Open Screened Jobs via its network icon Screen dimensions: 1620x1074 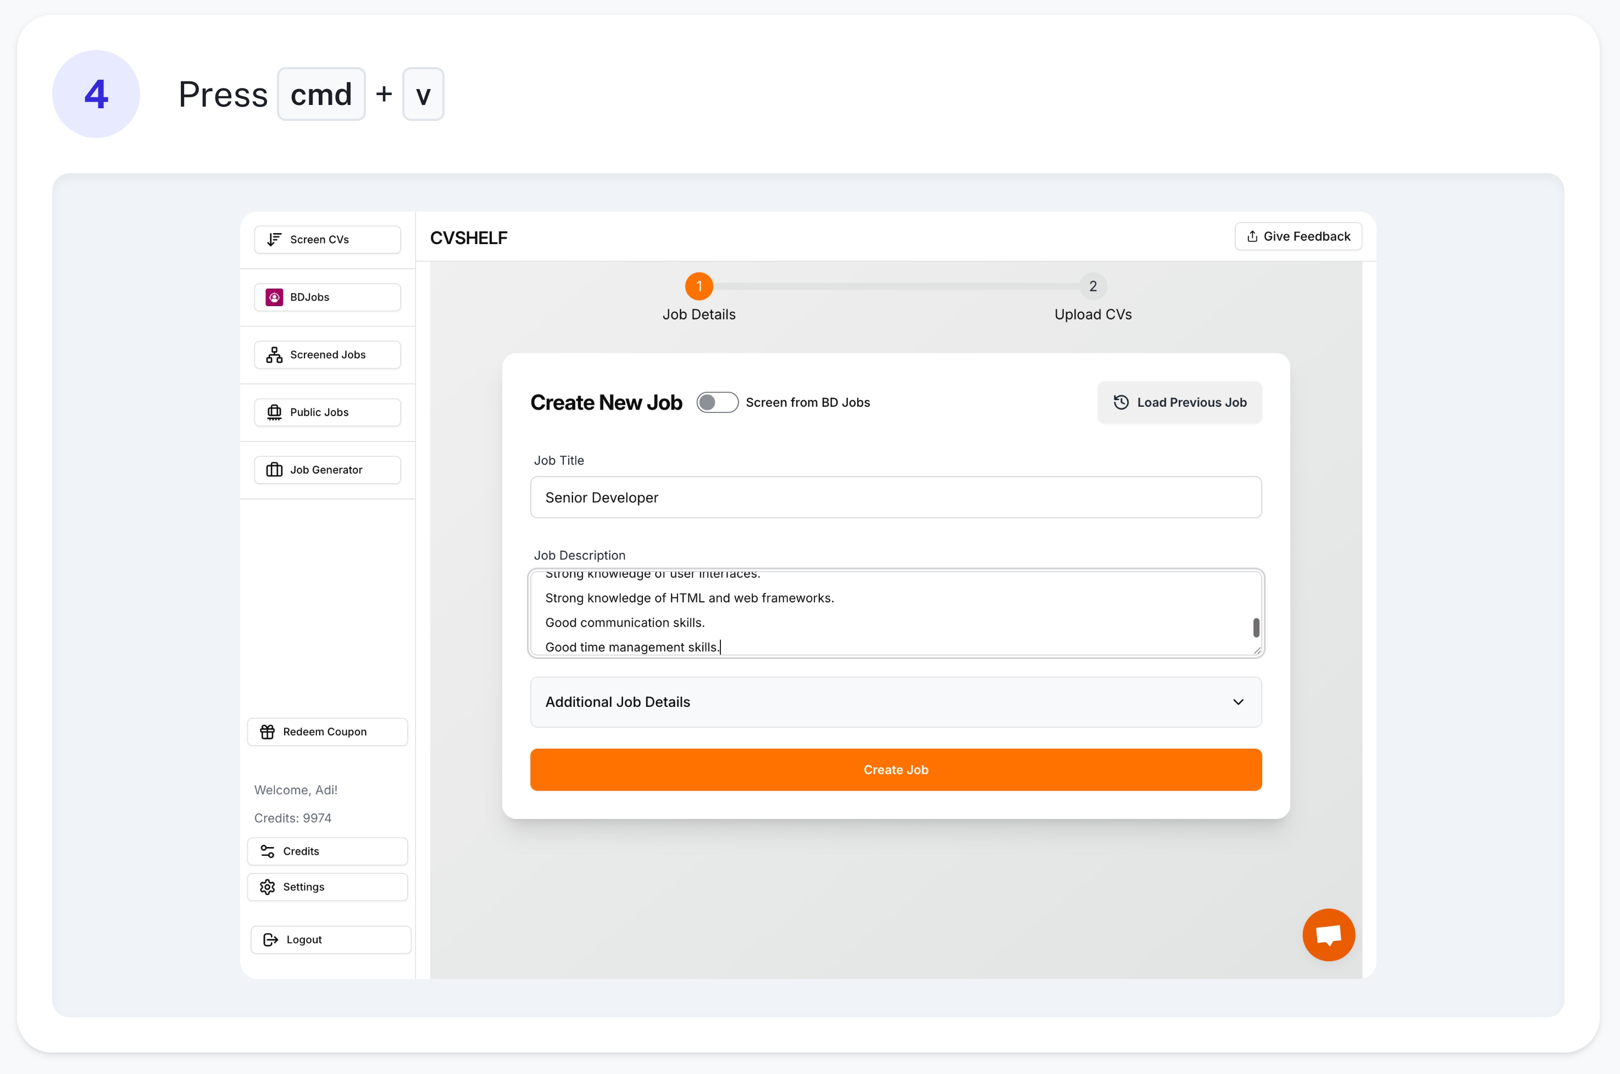[x=274, y=354]
